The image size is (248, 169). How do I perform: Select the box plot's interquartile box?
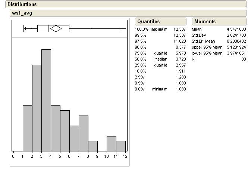(43, 28)
